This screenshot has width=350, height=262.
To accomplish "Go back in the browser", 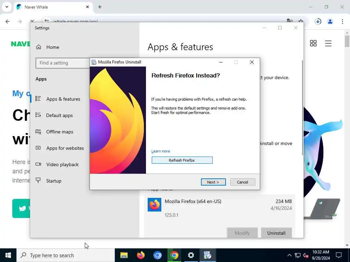I will tap(8, 21).
